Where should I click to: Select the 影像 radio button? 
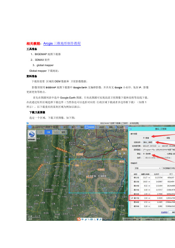coord(144,138)
